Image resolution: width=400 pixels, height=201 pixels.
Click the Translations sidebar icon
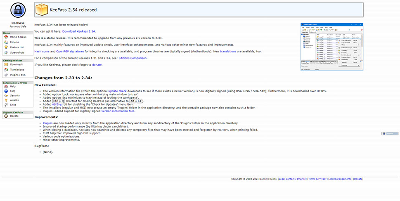click(6, 70)
